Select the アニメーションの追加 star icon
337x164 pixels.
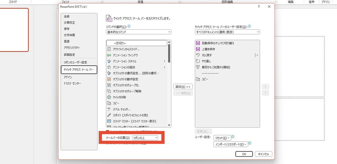coord(109,67)
